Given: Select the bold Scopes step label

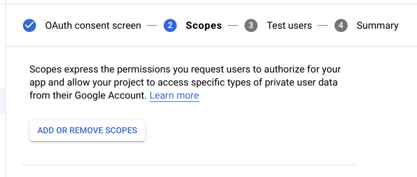Looking at the screenshot, I should 204,26.
